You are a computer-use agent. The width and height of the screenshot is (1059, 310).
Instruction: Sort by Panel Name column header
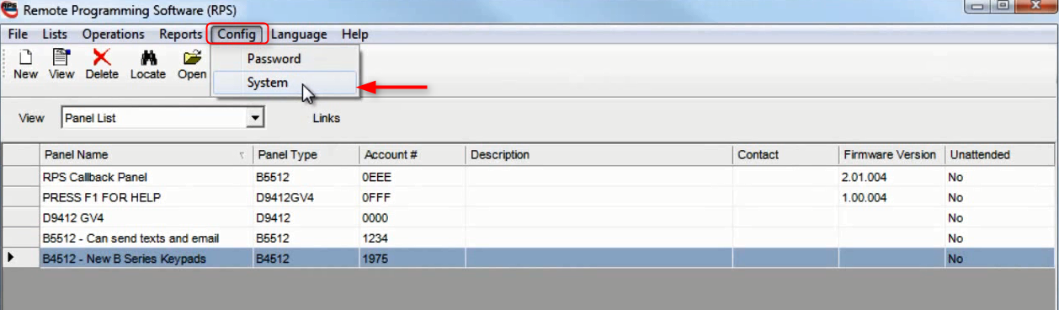point(146,155)
